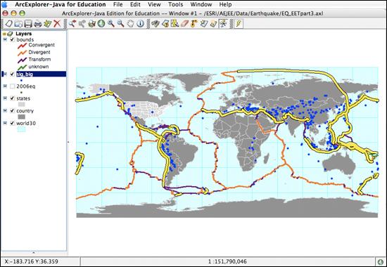Click the Divergent legend entry
The image size is (387, 267).
tap(34, 52)
